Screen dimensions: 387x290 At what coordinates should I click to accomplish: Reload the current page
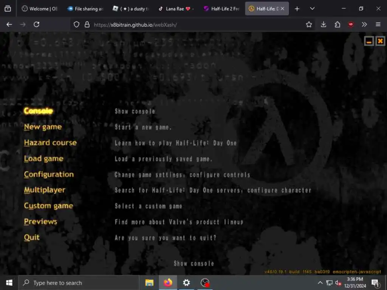(37, 25)
